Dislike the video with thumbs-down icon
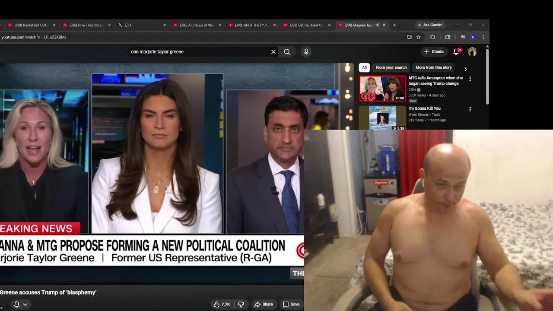The width and height of the screenshot is (553, 311). (x=241, y=304)
